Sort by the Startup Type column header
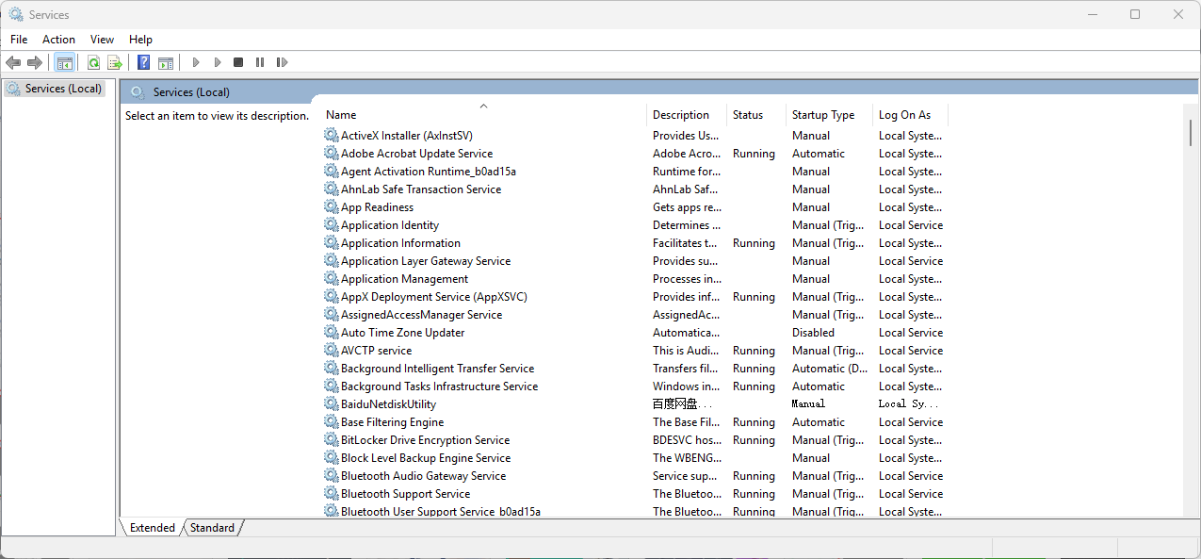1201x559 pixels. pos(822,115)
